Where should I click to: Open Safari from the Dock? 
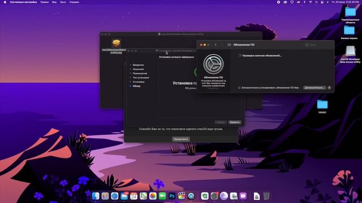114,196
